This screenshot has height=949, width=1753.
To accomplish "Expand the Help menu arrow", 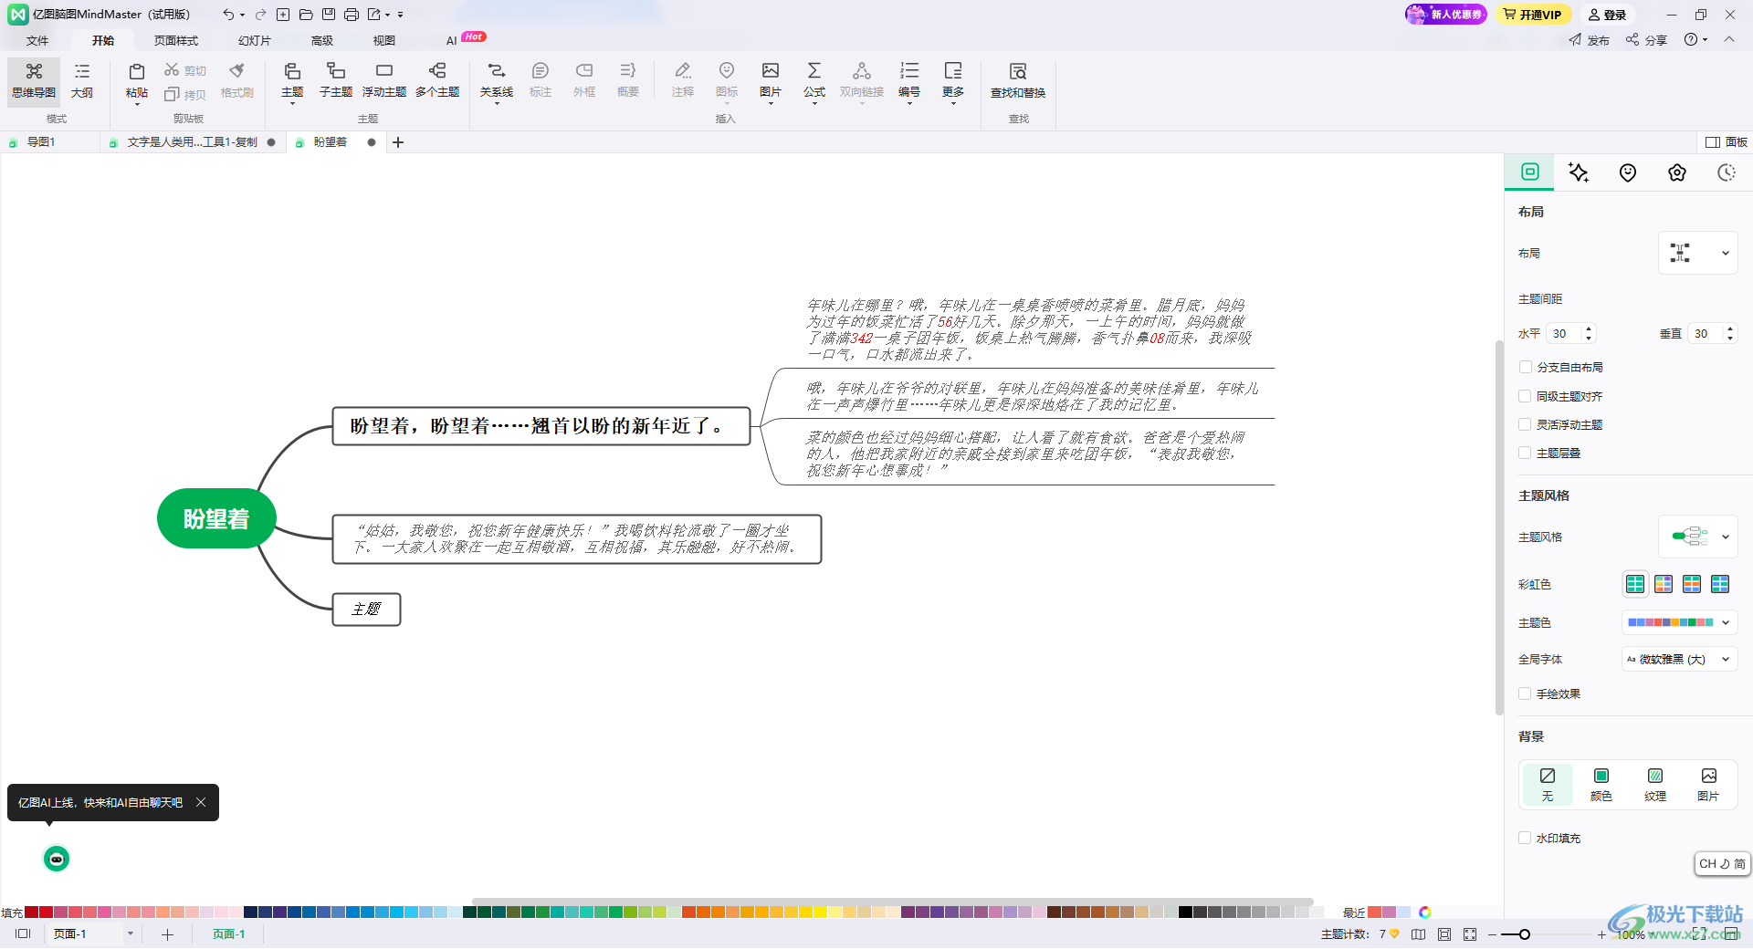I will pos(1705,40).
